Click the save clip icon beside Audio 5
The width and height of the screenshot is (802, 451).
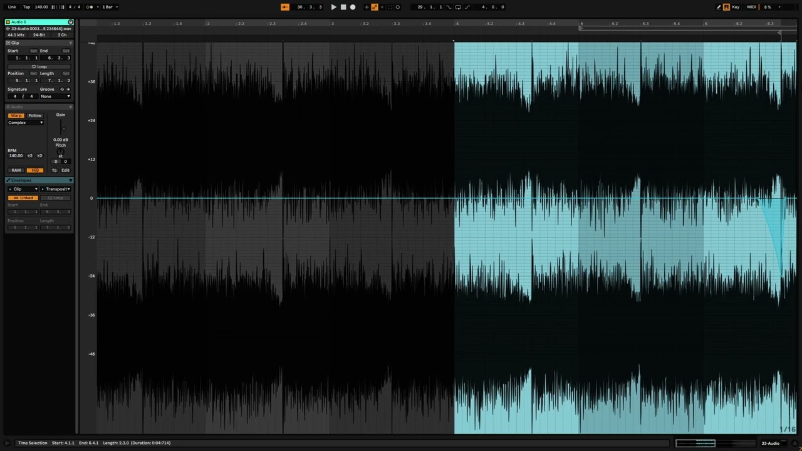70,22
